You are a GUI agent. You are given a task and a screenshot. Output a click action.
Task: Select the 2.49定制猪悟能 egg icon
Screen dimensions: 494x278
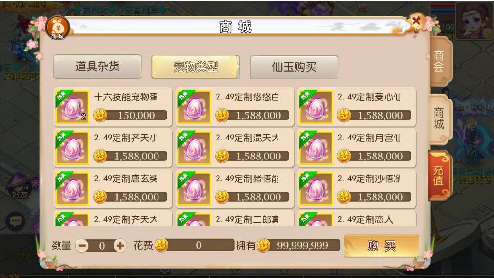[194, 188]
